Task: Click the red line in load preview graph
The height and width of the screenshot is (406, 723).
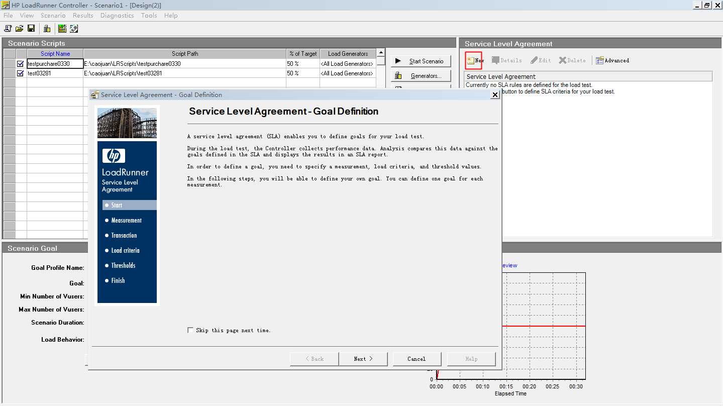Action: pyautogui.click(x=544, y=326)
